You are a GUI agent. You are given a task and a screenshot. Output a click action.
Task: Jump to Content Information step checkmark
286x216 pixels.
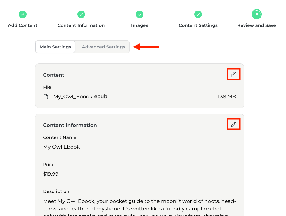pyautogui.click(x=81, y=14)
